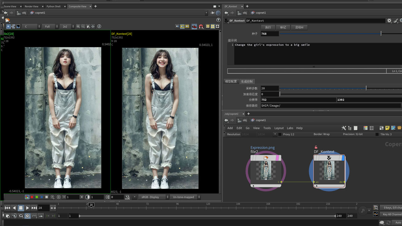This screenshot has width=402, height=226.
Task: Click the background image icon in network toolbar
Action: click(393, 128)
